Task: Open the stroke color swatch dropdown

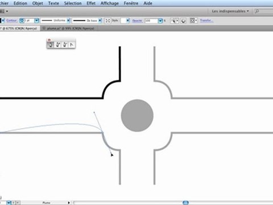Action: click(3, 20)
